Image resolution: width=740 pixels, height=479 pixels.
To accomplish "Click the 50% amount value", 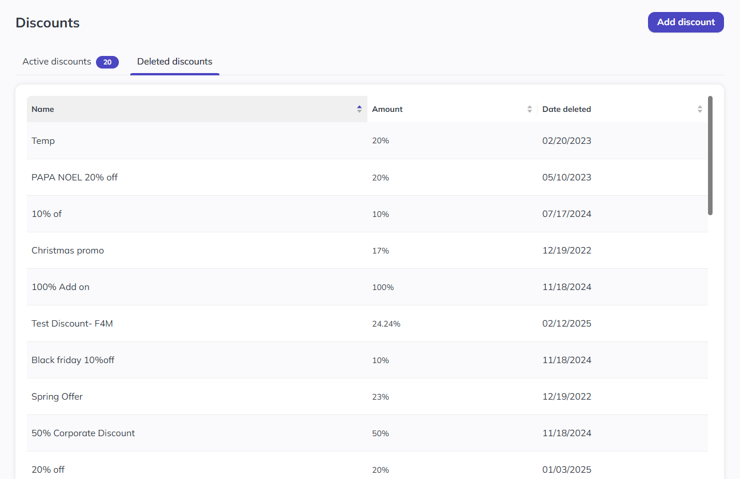I will 381,433.
